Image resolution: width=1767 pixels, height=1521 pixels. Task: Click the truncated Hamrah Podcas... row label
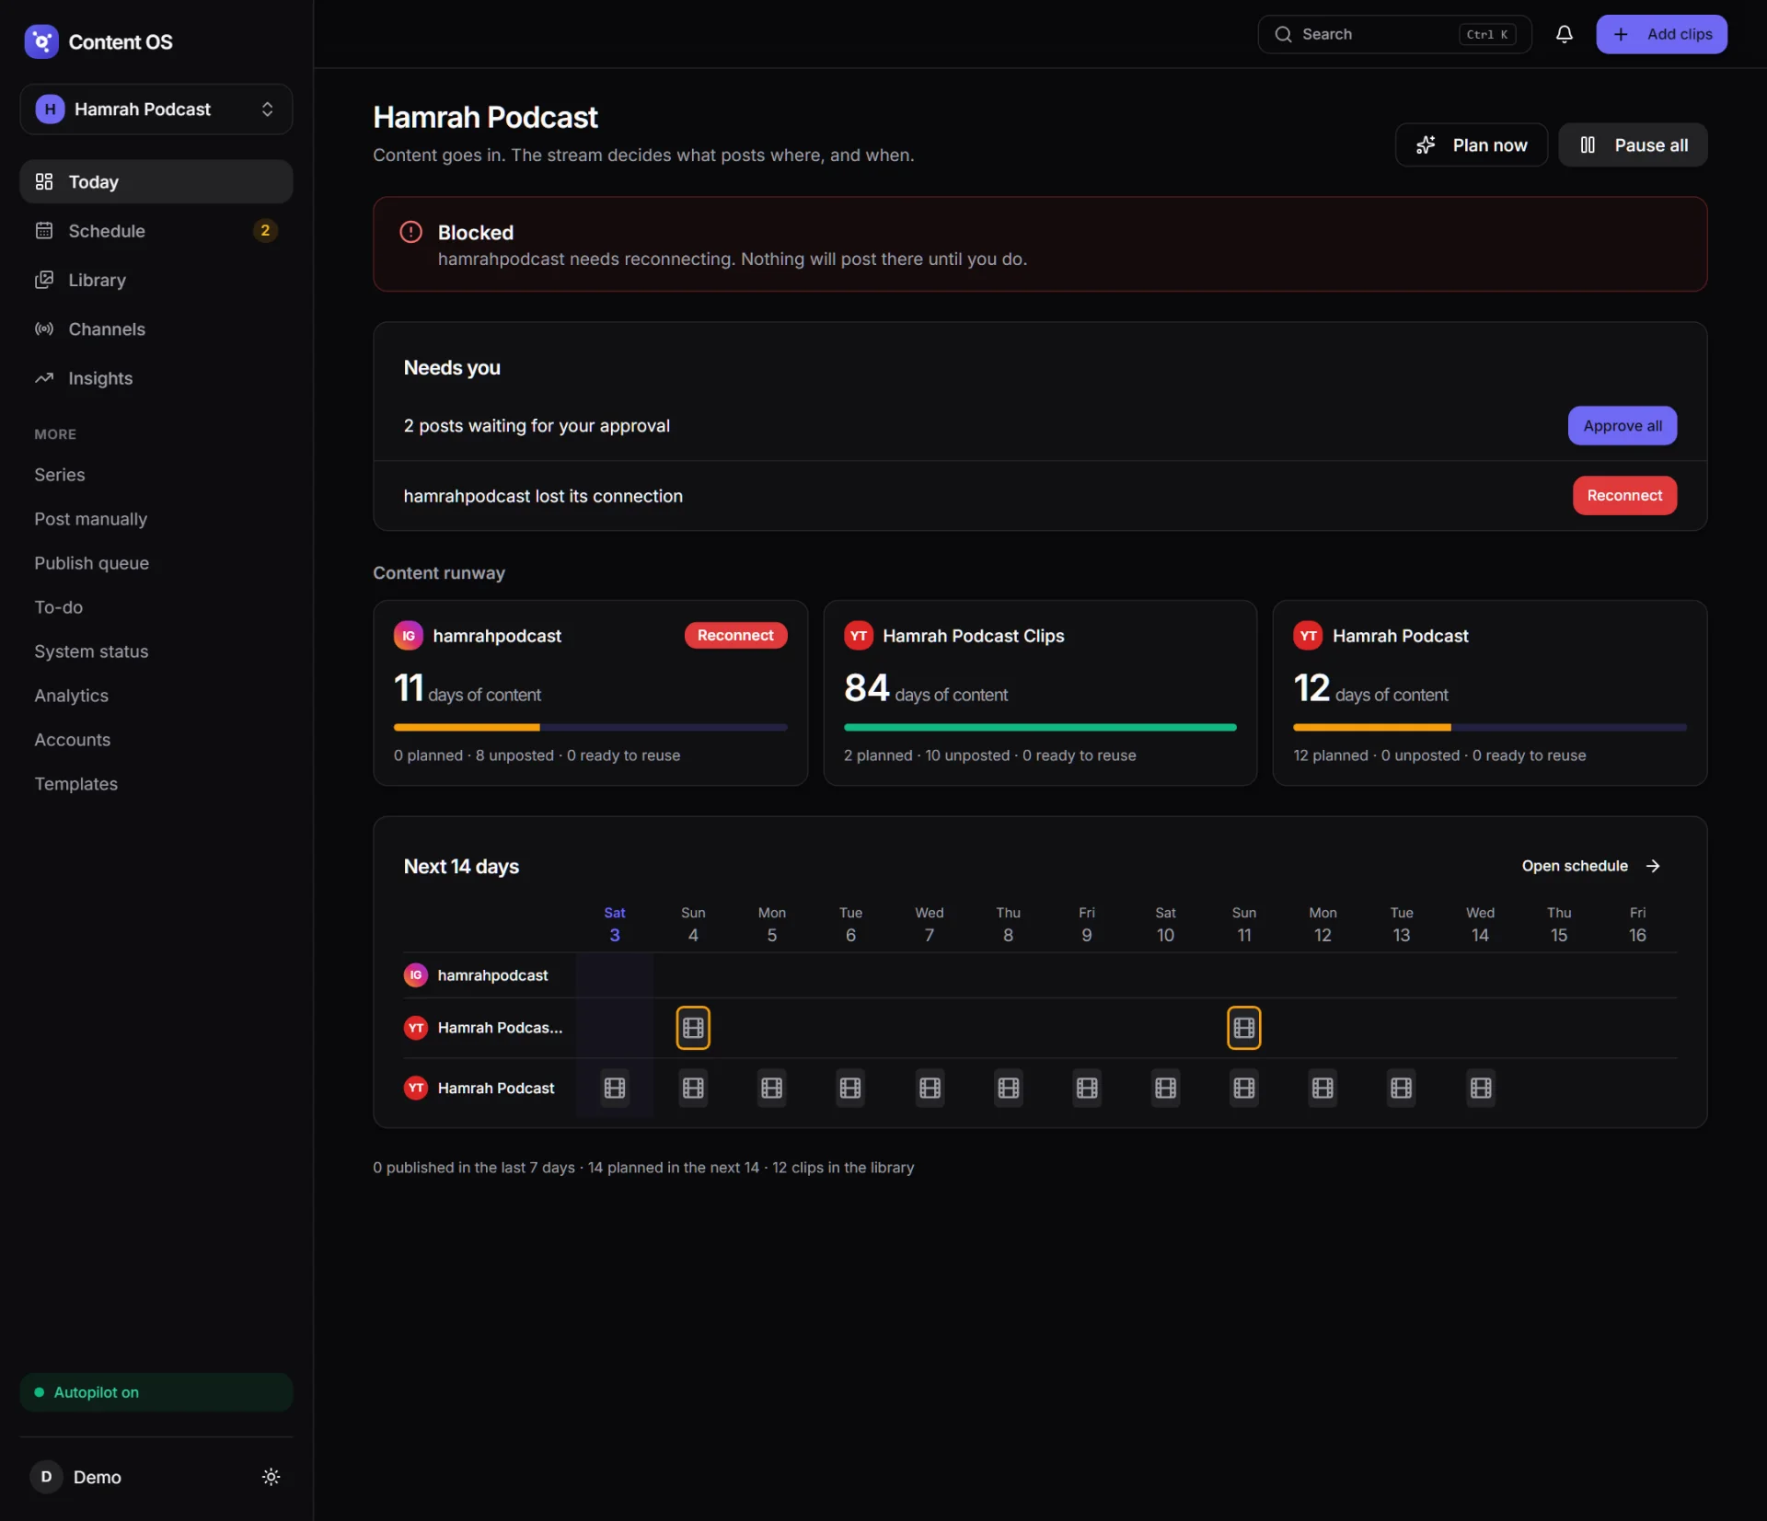(500, 1028)
